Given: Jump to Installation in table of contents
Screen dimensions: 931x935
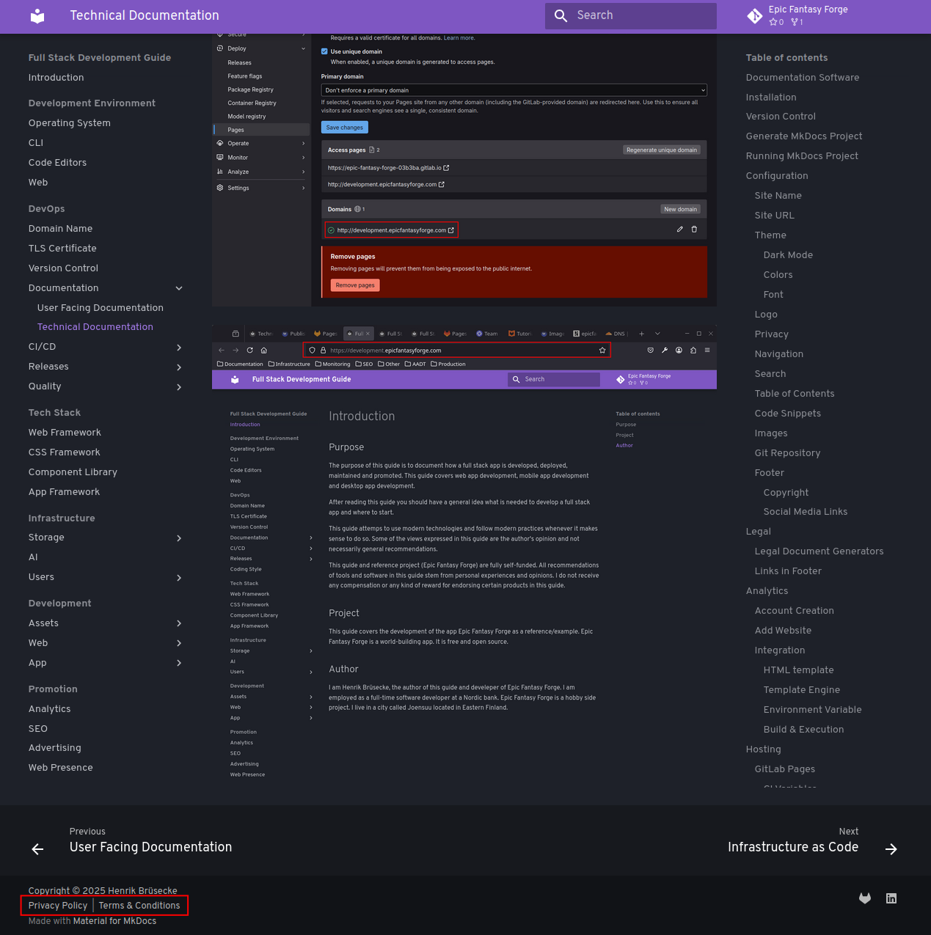Looking at the screenshot, I should (771, 98).
